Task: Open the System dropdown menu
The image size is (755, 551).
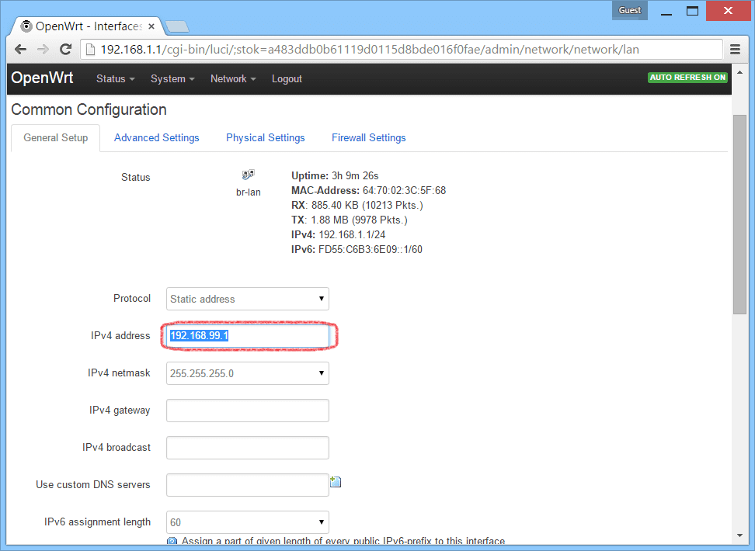Action: coord(172,78)
